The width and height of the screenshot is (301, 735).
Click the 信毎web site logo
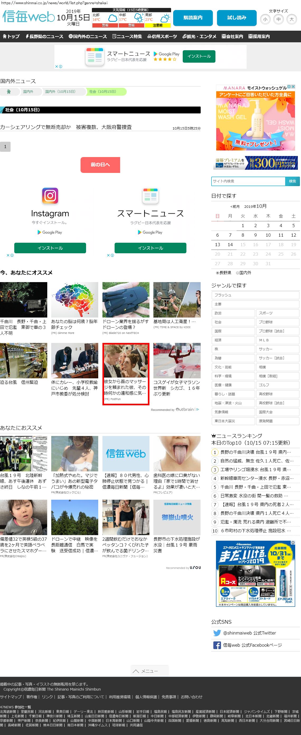tap(29, 17)
